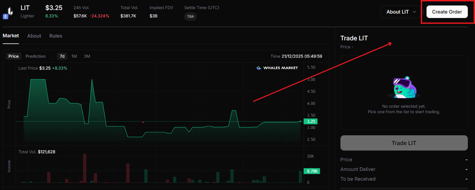Click the About LIT chevron arrow
Viewport: 475px width, 190px height.
point(414,12)
